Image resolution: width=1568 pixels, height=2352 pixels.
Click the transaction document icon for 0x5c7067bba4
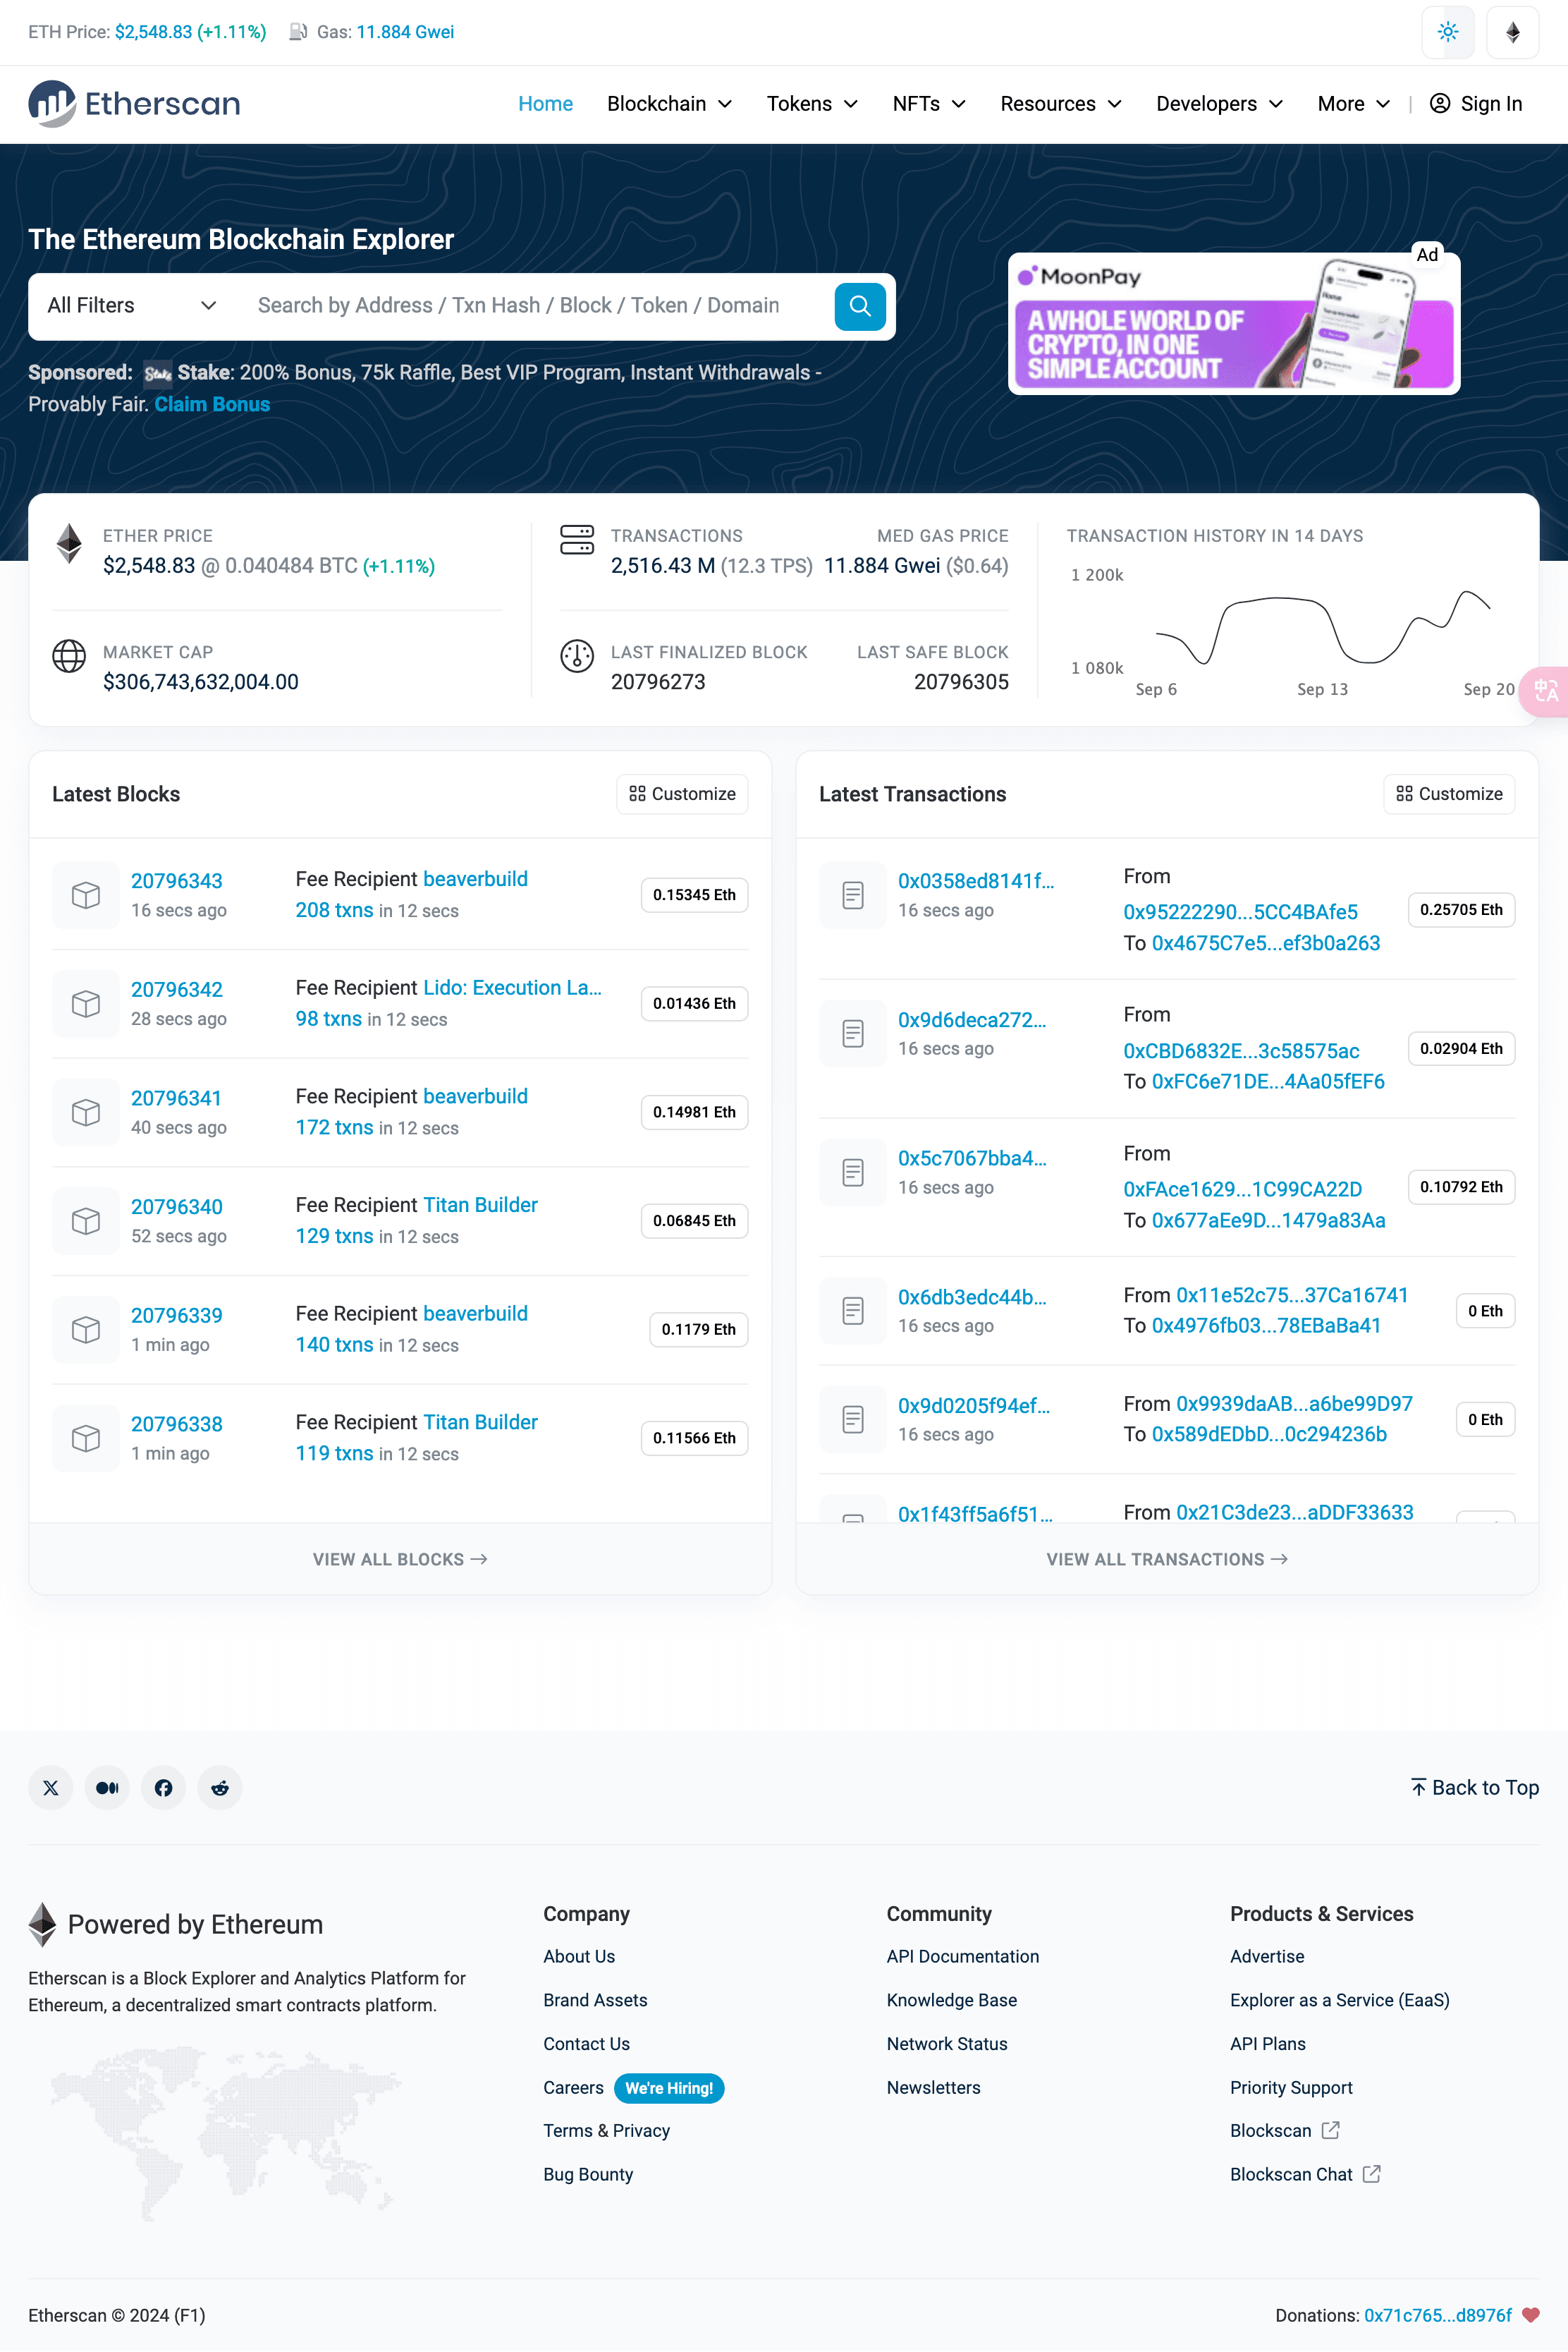click(x=852, y=1172)
